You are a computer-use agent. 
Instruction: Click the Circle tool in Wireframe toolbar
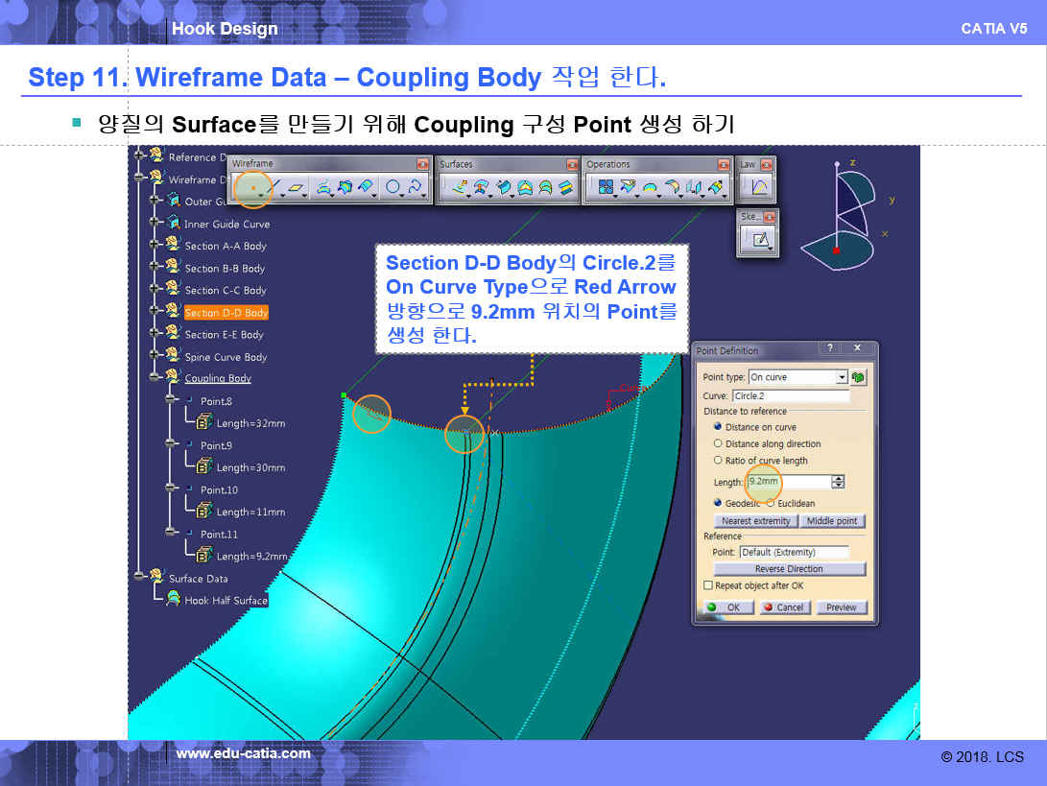[x=393, y=188]
